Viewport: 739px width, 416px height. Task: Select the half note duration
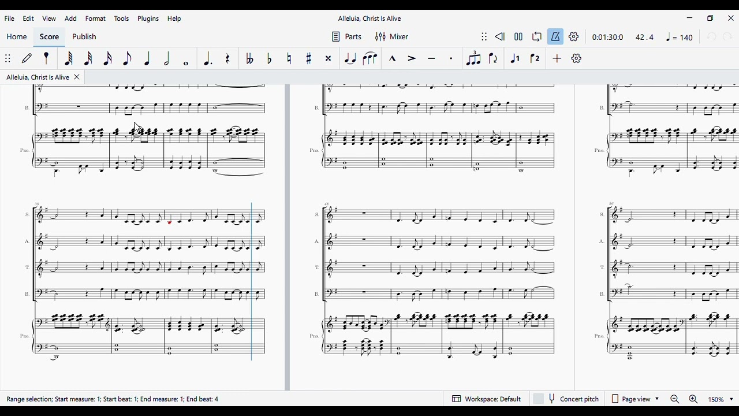coord(167,58)
